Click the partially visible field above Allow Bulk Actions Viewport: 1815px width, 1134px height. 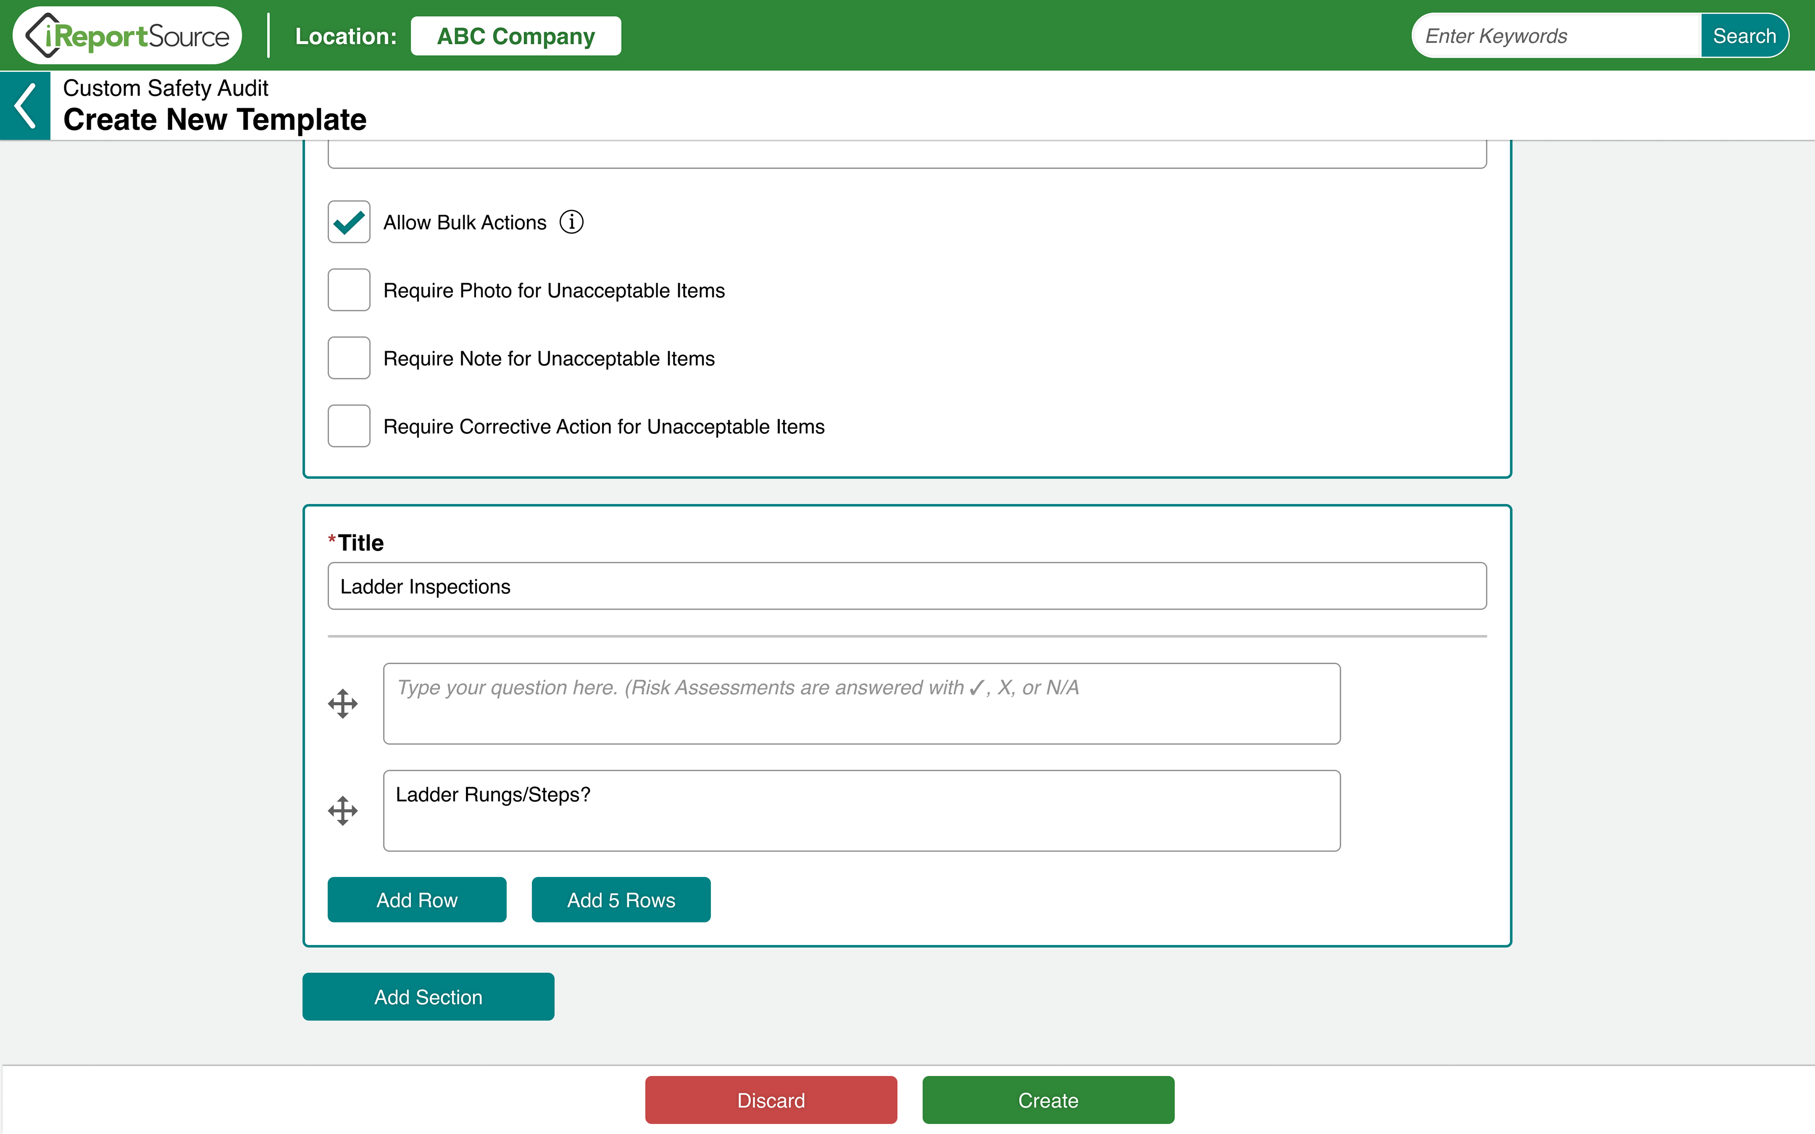click(907, 155)
